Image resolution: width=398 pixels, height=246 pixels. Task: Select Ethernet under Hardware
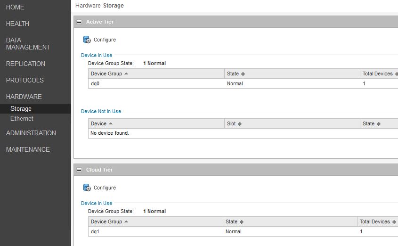coord(22,119)
